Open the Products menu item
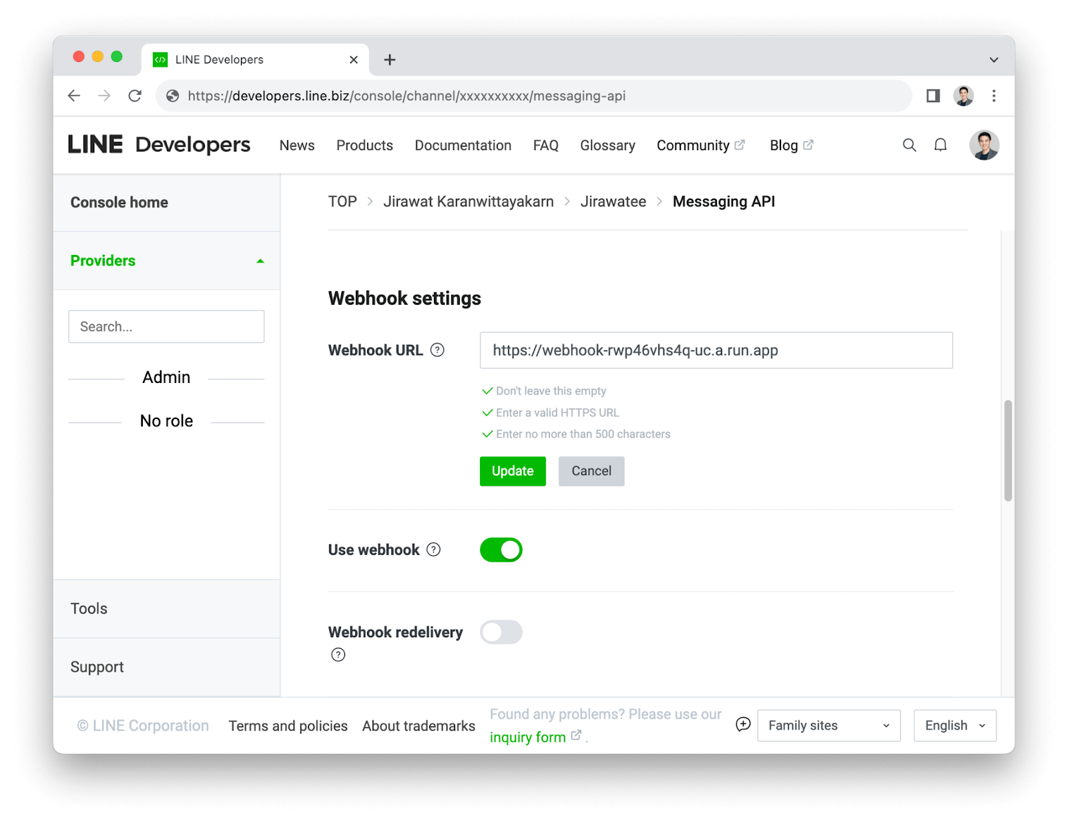The width and height of the screenshot is (1068, 824). pos(364,145)
